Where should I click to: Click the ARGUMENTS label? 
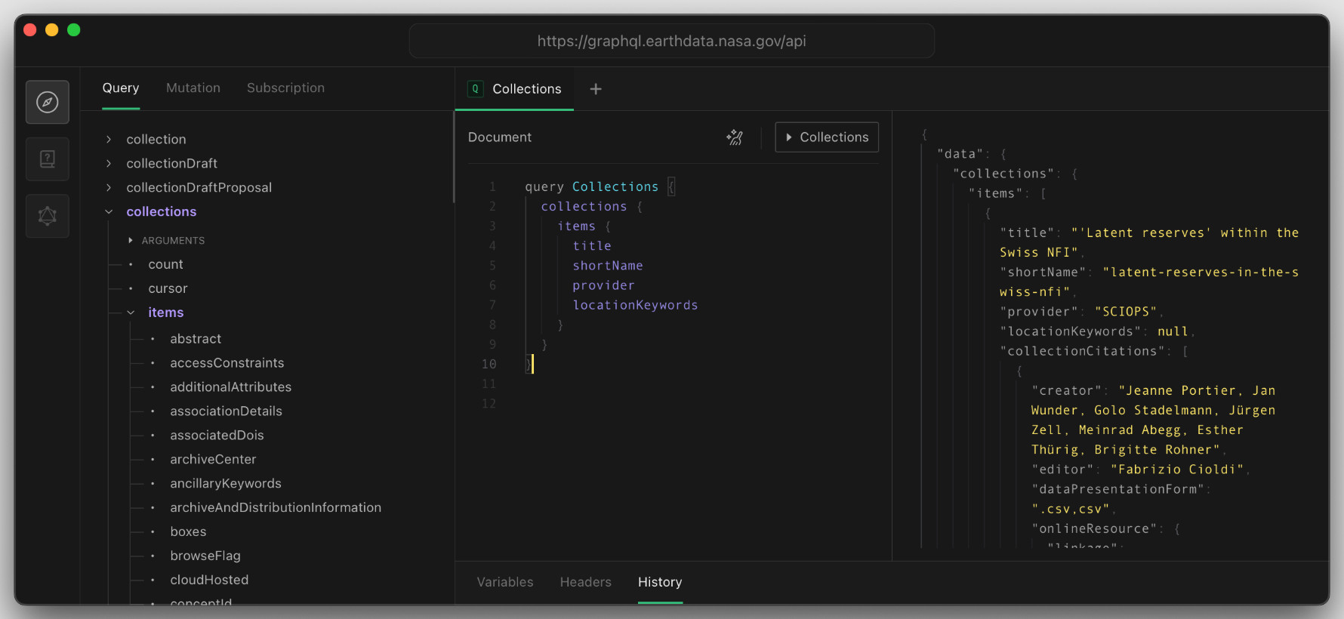click(x=173, y=241)
